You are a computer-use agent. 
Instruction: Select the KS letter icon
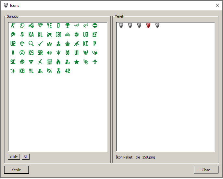coord(31,53)
